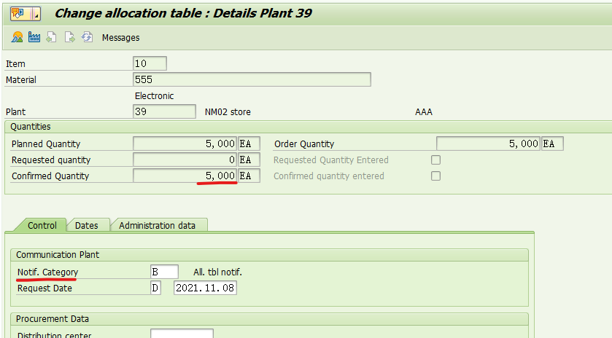Click the 'Order Quantity' label
This screenshot has height=338, width=612.
click(x=304, y=144)
